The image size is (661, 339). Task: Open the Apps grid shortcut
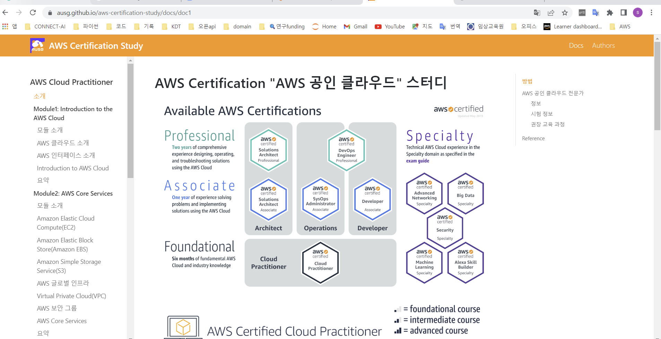[9, 26]
